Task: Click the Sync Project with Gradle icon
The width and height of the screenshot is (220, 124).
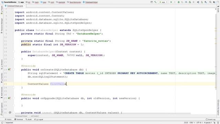Action: tap(198, 2)
